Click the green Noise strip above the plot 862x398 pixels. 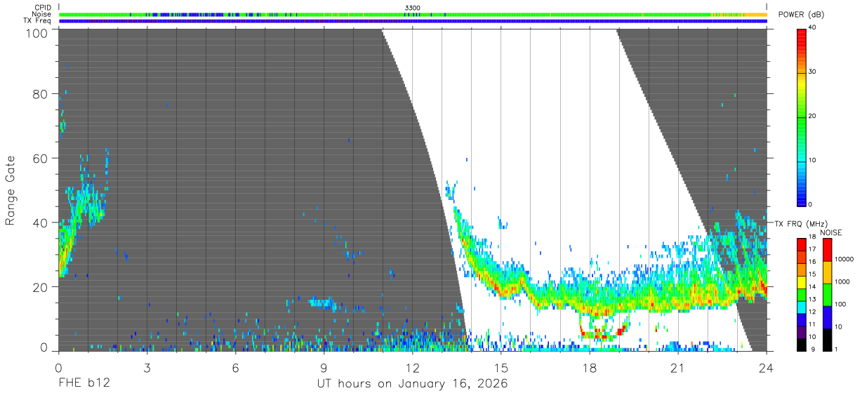pyautogui.click(x=413, y=14)
